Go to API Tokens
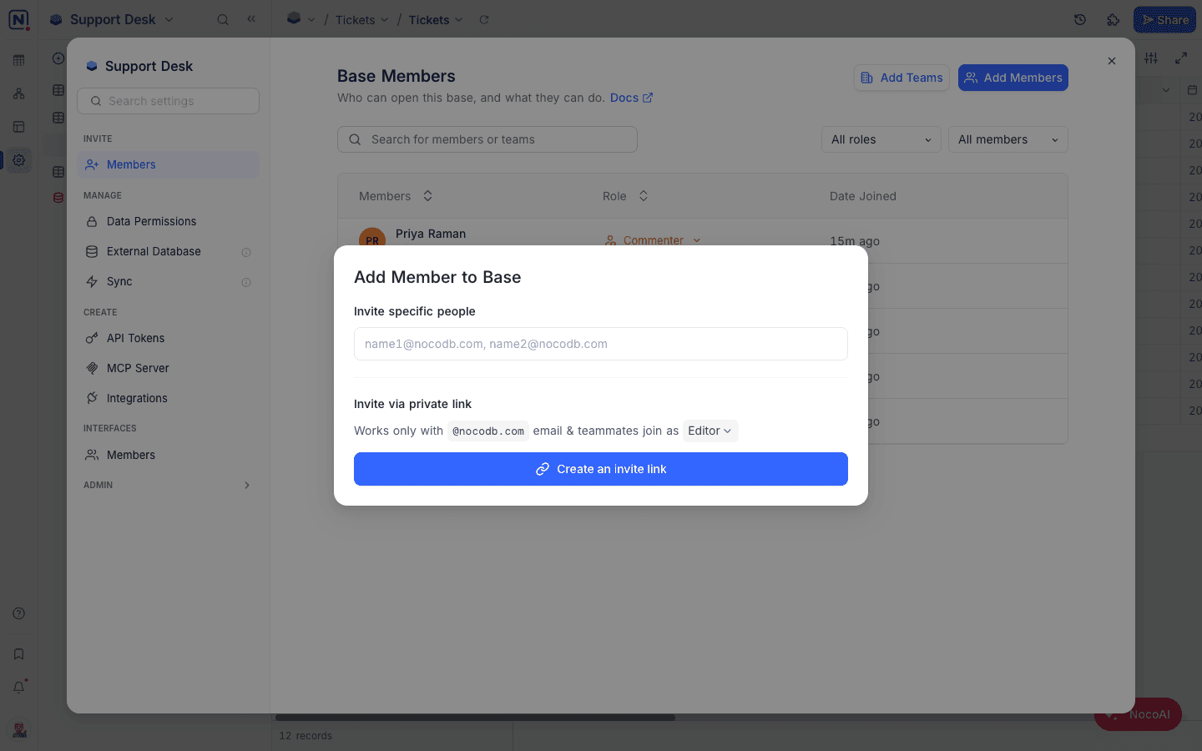 pos(168,338)
